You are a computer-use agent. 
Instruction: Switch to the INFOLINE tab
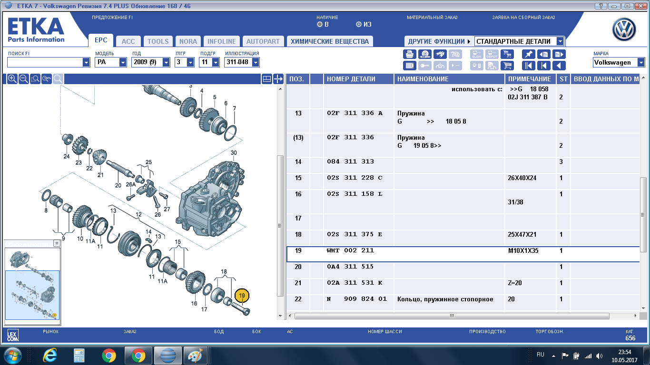pyautogui.click(x=222, y=41)
